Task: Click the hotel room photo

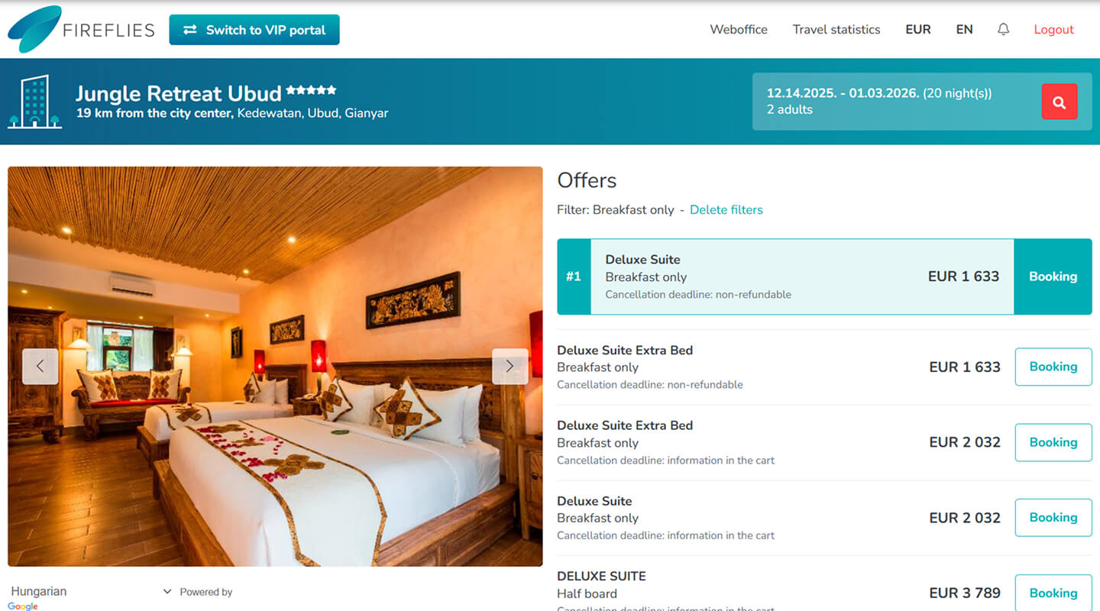Action: tap(275, 367)
